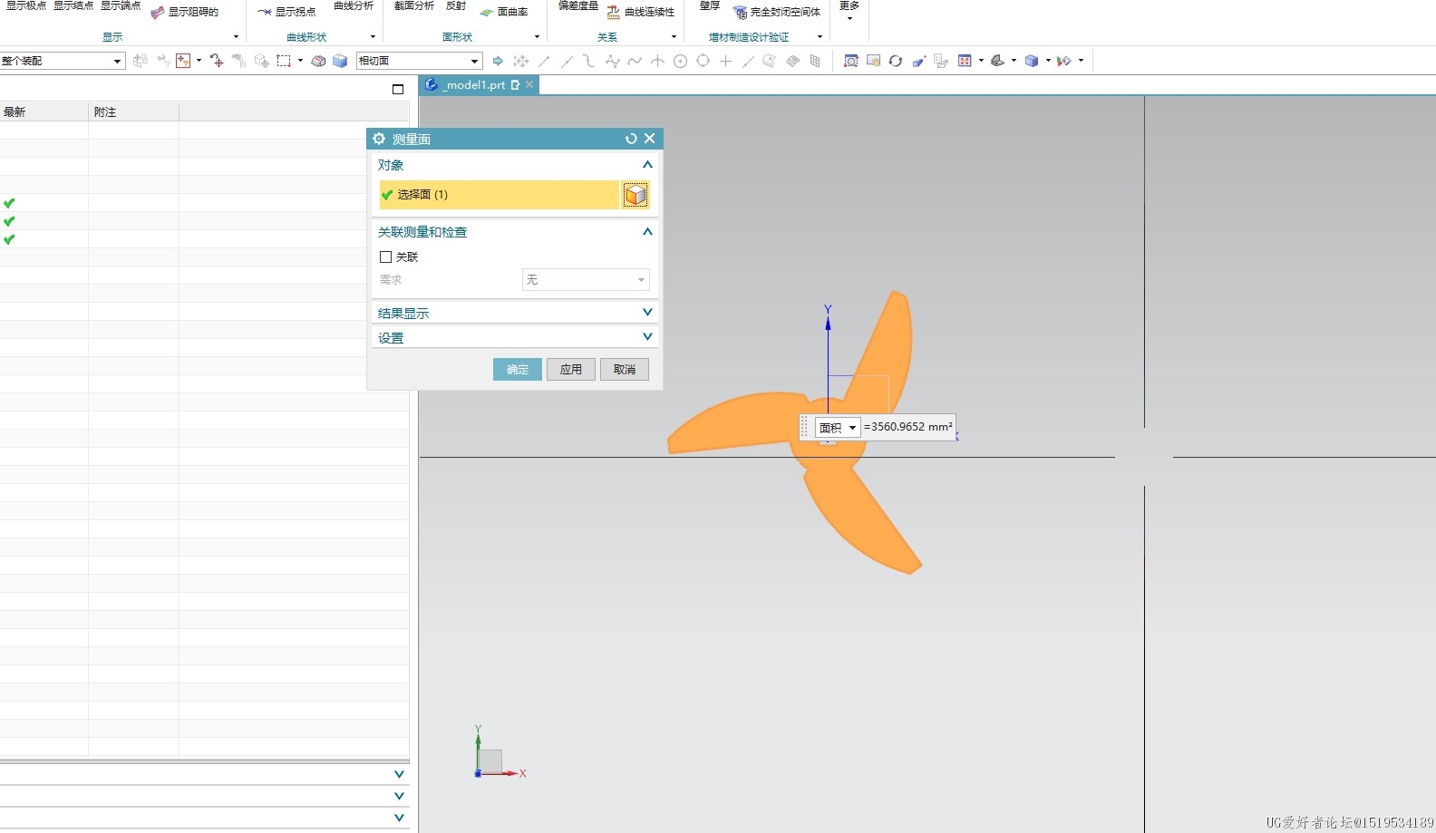Click the 完全封闭空间体 tool
The height and width of the screenshot is (833, 1436).
tap(777, 12)
